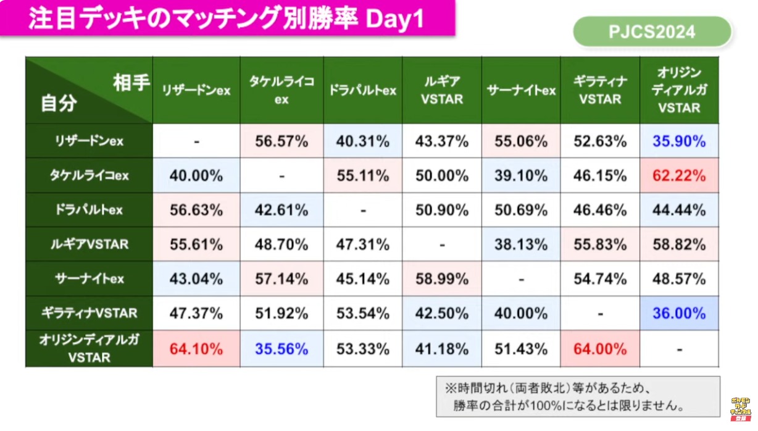
Task: Select the ギラティナVSTAR row label
Action: 90,313
